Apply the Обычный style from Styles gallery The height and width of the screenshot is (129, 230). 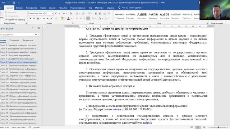coord(119,16)
